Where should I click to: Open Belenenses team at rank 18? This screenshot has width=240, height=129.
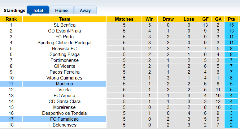coord(64,125)
